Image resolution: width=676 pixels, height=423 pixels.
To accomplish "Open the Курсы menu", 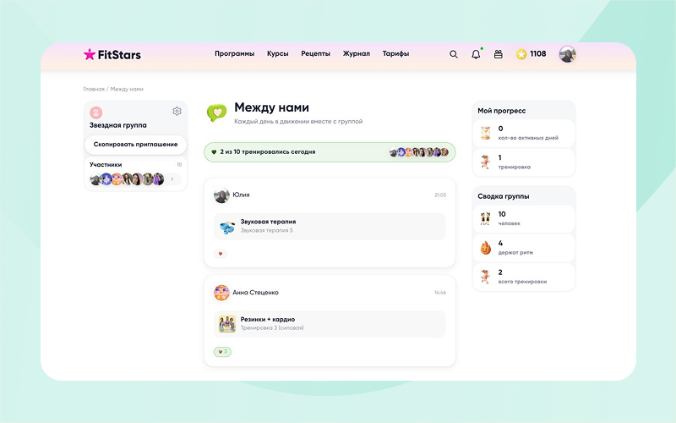I will click(x=278, y=54).
